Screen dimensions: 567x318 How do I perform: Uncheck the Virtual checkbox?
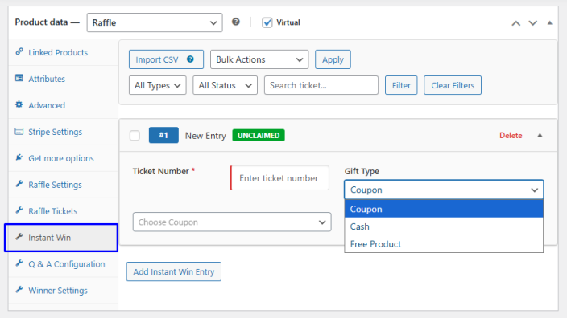pos(267,22)
